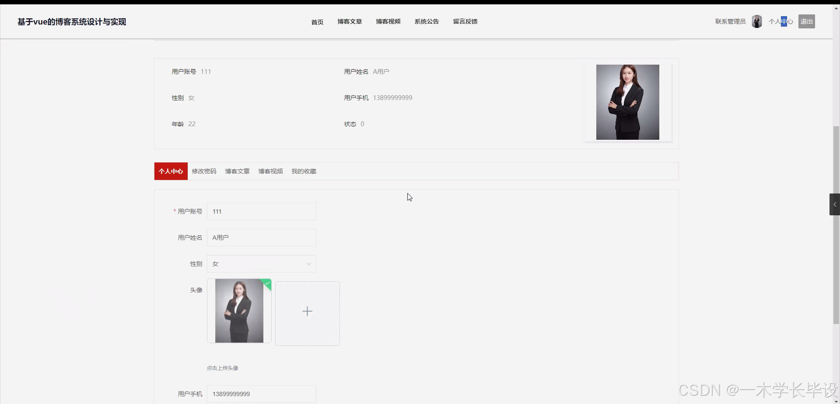Click the 点击上传头像 upload link
The width and height of the screenshot is (840, 404).
pos(222,368)
